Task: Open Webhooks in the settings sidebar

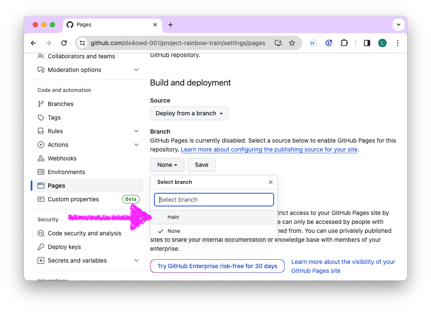Action: click(62, 158)
